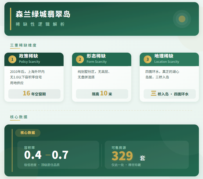The image size is (203, 179).
Task: Click the text 无叠拼混搭
Action: [x=86, y=77]
